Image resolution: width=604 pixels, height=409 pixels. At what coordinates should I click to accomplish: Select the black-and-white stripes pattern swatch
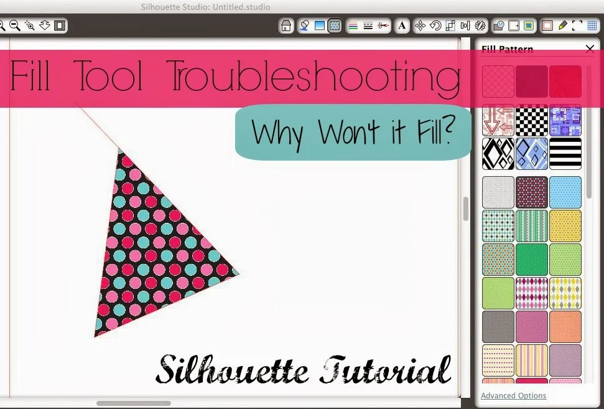(x=565, y=154)
